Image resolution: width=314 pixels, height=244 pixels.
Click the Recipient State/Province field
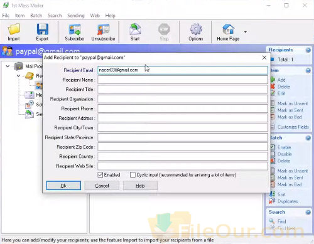[x=183, y=137]
